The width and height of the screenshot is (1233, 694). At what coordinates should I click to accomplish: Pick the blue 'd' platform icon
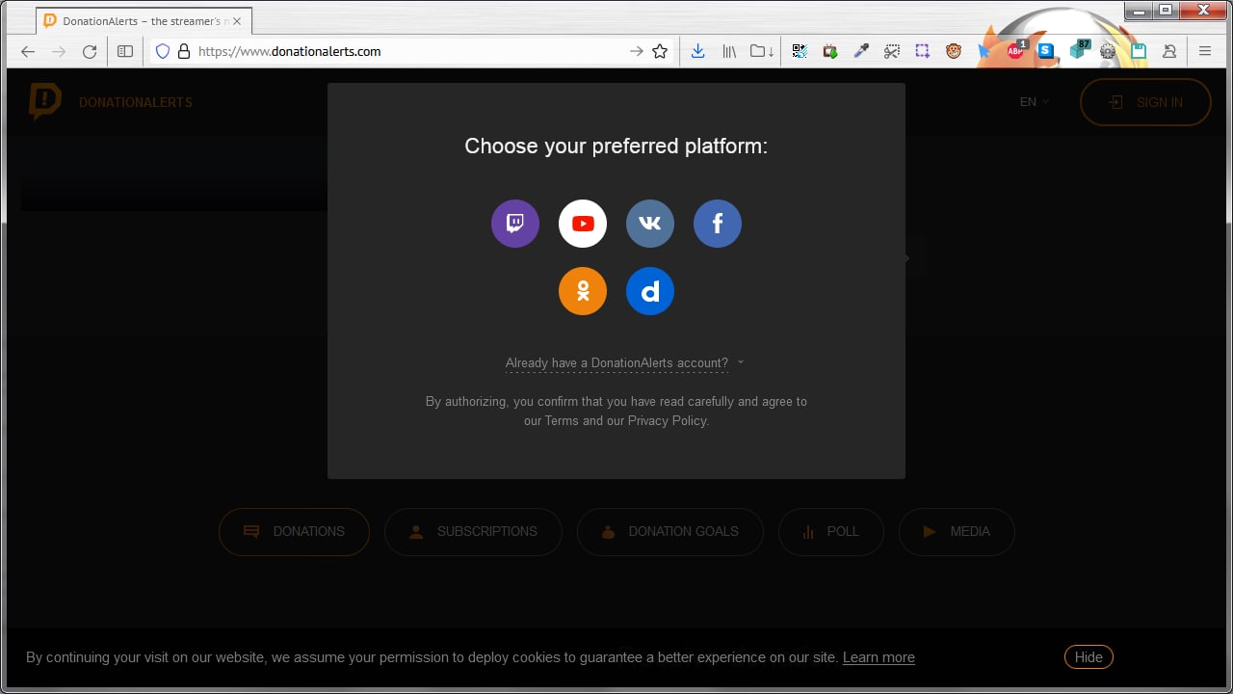(x=650, y=291)
